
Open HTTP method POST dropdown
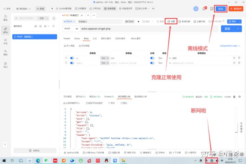tap(71, 29)
